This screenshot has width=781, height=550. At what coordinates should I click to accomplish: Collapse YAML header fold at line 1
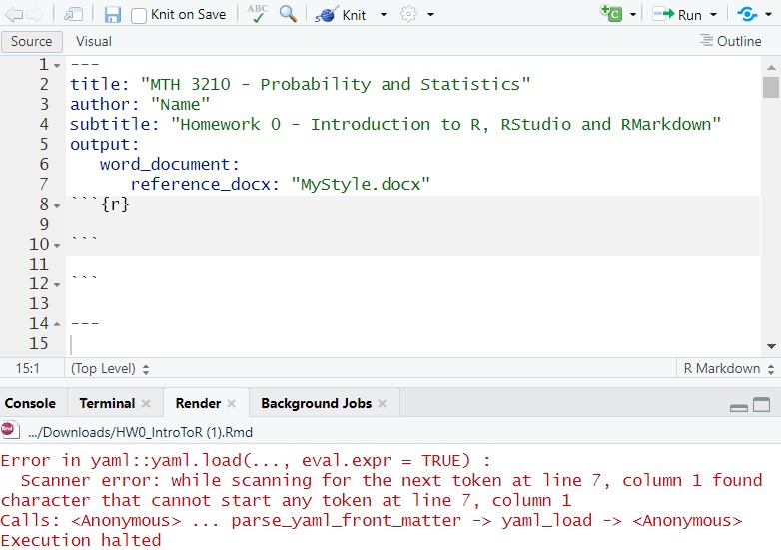point(57,66)
